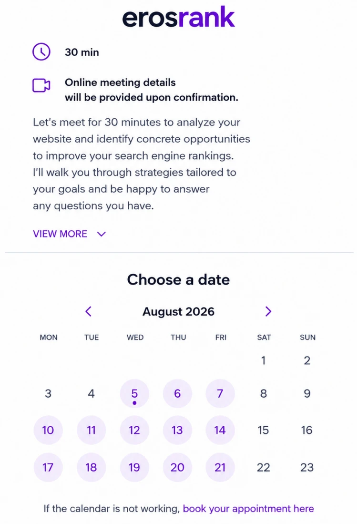Advance to next month arrow
357x524 pixels.
(x=268, y=311)
